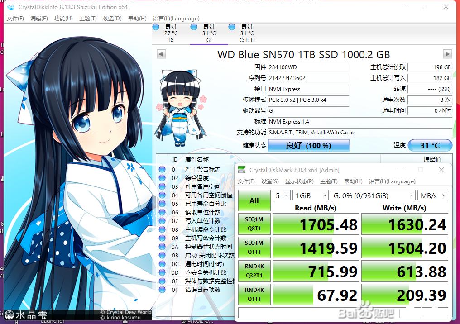
Task: Click status orb of attribute 0C 通电时间
Action: (x=162, y=264)
